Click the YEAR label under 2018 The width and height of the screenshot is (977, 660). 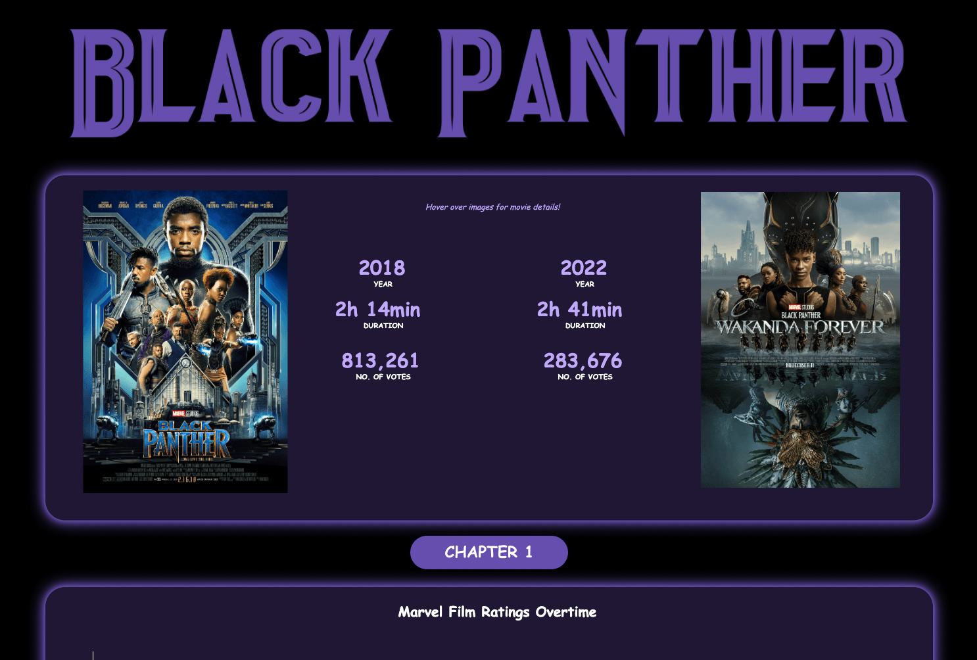[x=383, y=285]
